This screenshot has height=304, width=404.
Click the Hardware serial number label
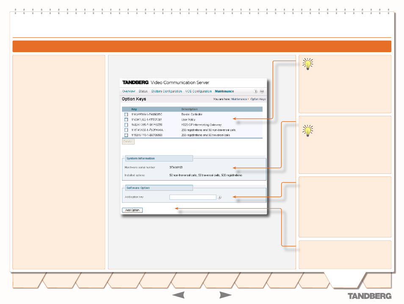coord(140,167)
